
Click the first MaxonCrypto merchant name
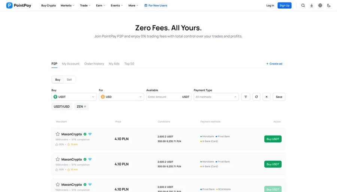(x=72, y=134)
